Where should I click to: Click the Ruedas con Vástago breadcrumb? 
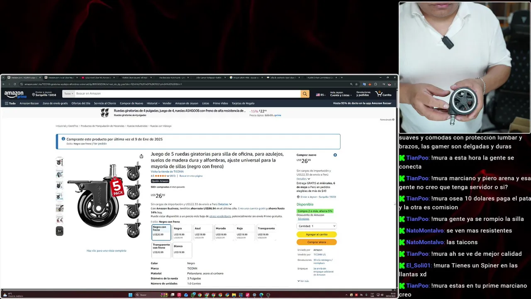(x=161, y=126)
